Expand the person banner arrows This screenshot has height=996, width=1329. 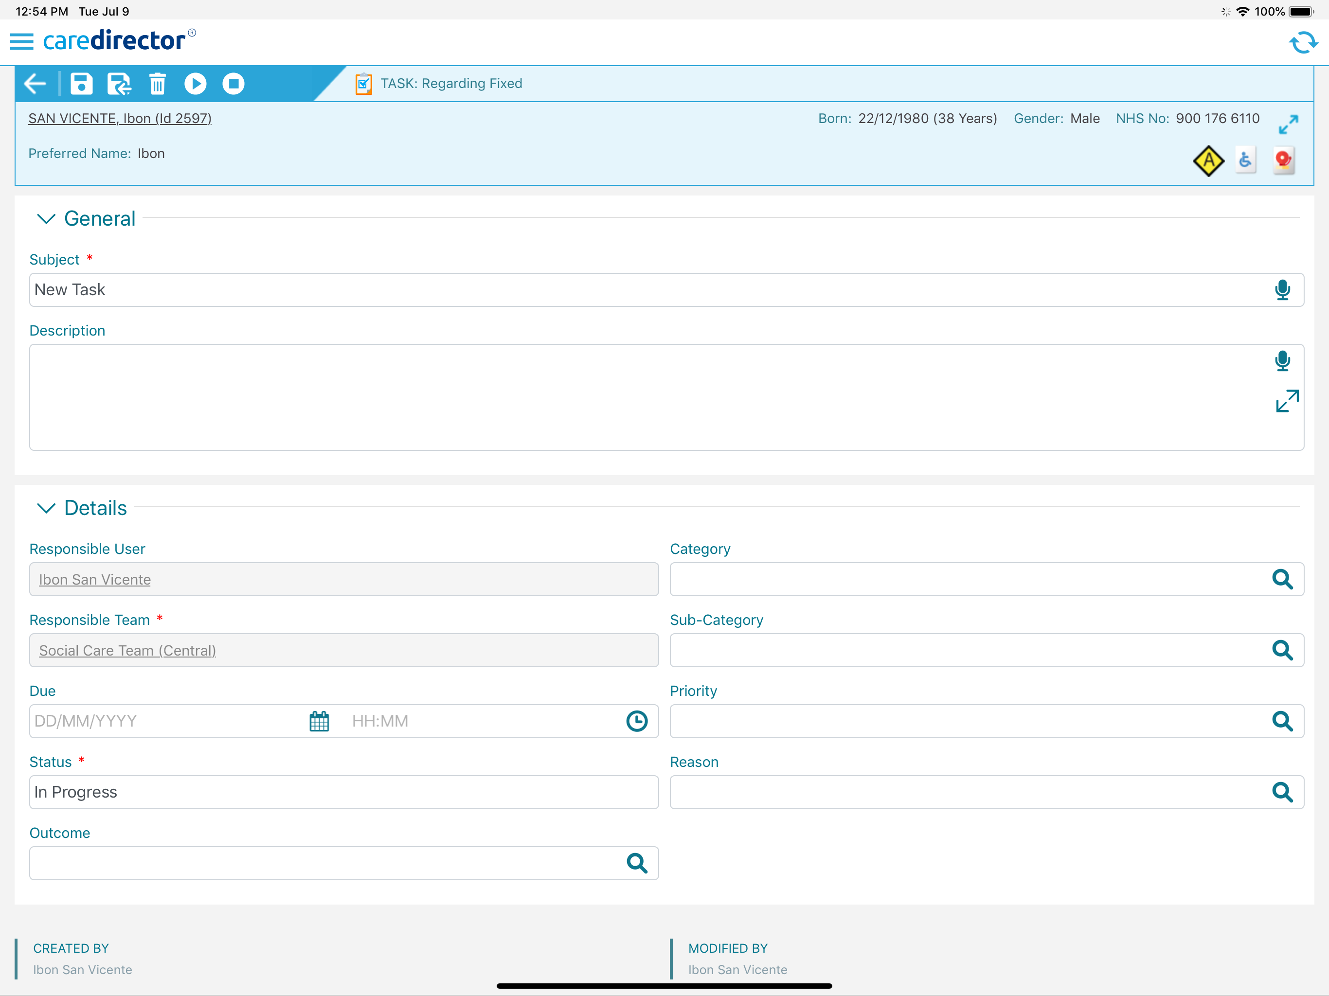(1288, 124)
